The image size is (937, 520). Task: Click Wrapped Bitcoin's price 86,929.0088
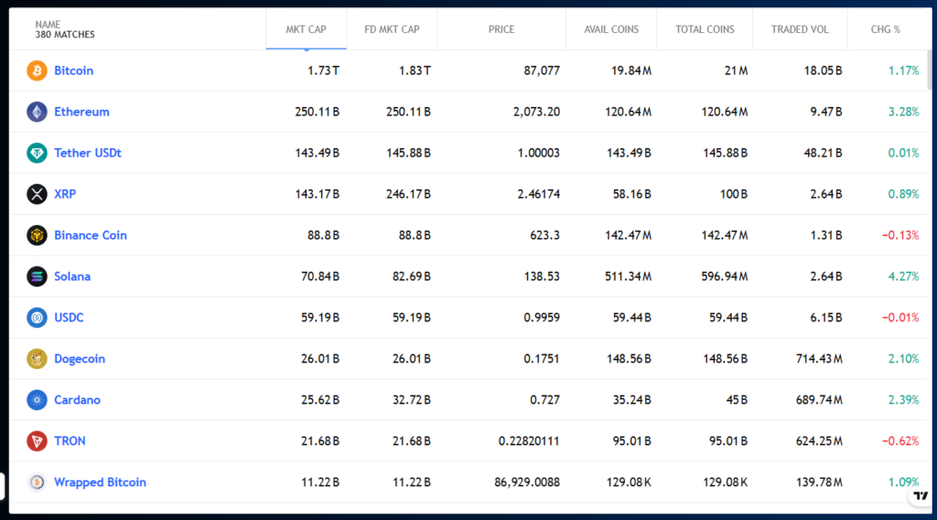527,482
